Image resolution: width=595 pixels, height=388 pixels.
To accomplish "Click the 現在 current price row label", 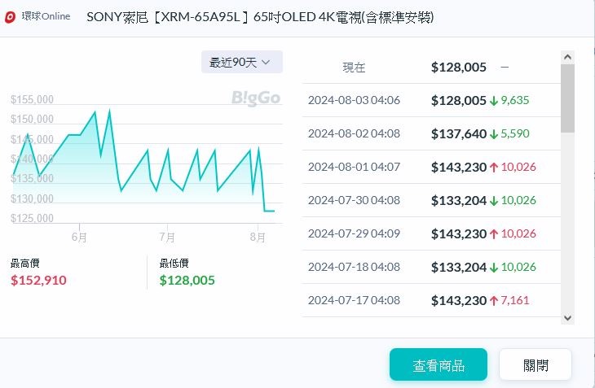I will point(354,68).
